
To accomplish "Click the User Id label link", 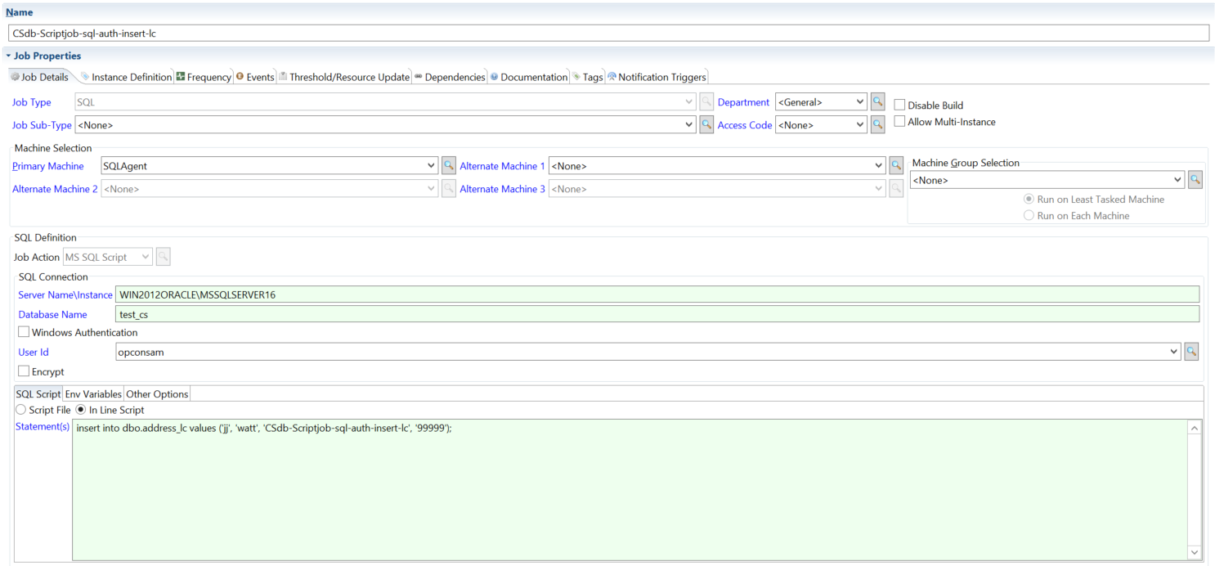I will point(34,352).
